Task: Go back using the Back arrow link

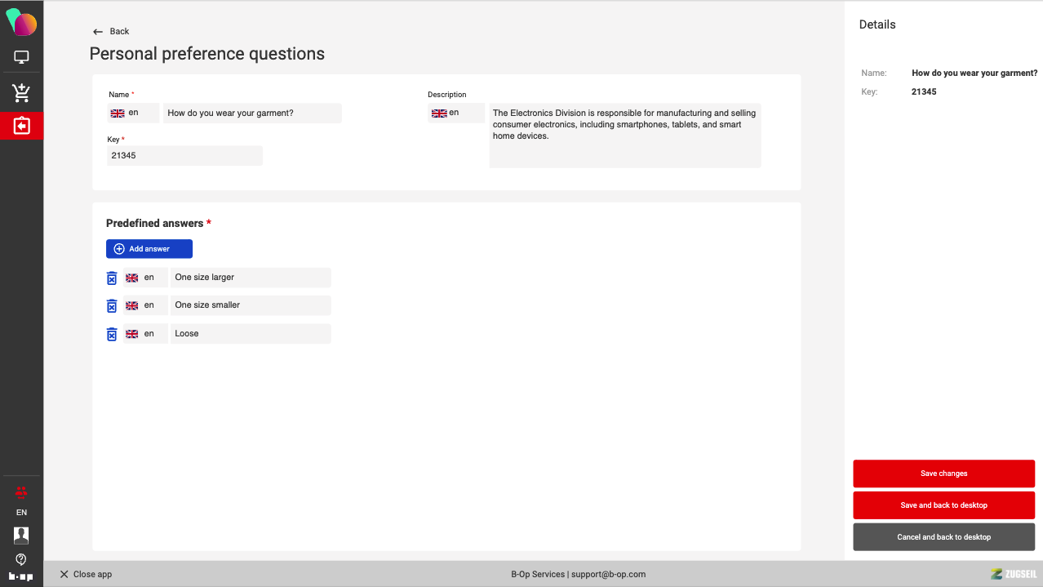Action: click(111, 31)
